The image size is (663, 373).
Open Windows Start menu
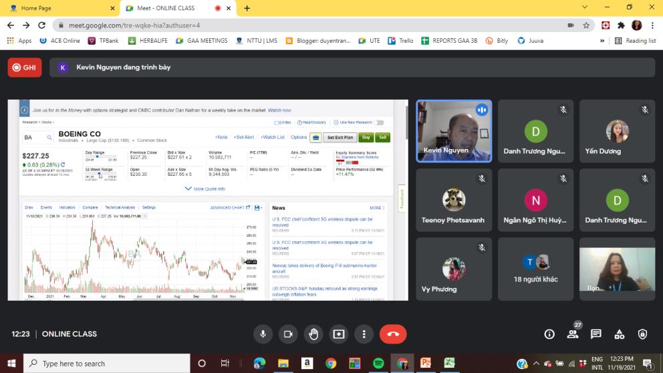pos(11,363)
